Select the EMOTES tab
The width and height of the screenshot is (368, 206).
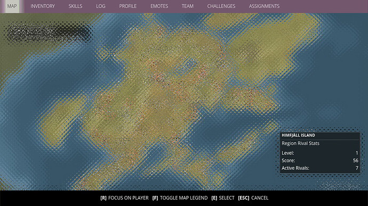[x=159, y=6]
